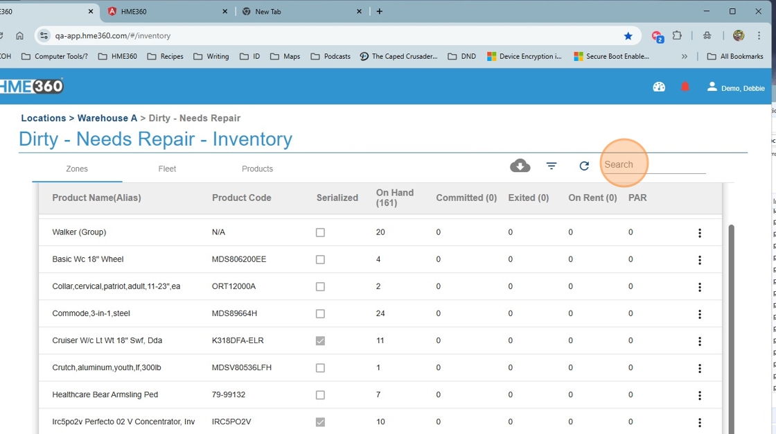
Task: Bookmark page with the star icon
Action: [628, 36]
